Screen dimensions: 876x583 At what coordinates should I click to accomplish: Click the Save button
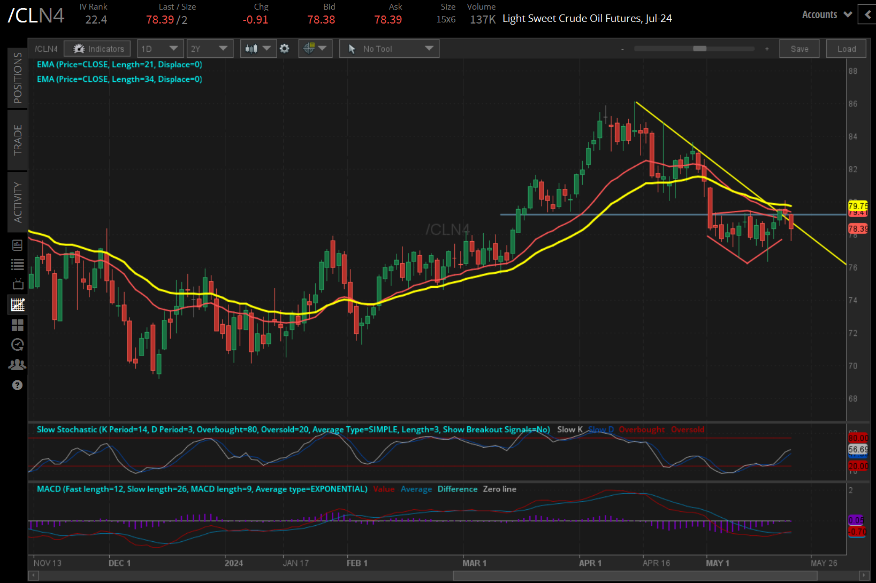tap(799, 48)
